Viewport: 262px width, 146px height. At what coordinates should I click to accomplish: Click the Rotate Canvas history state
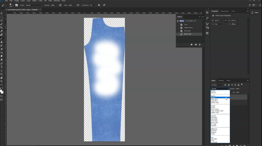click(188, 28)
